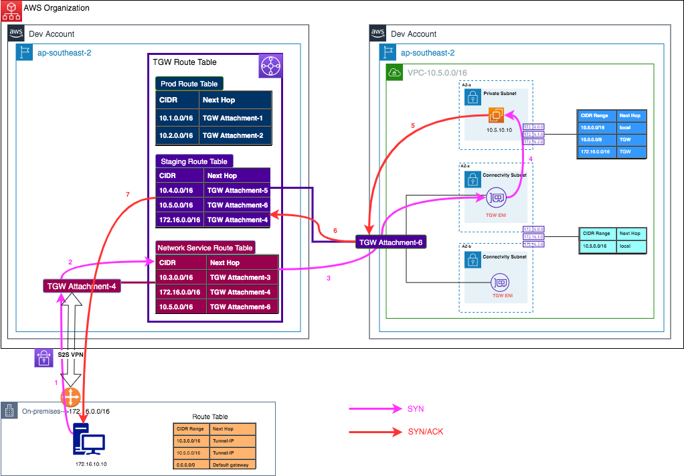Click the AWS Organization icon
Viewport: 684px width, 476px height.
coord(11,11)
